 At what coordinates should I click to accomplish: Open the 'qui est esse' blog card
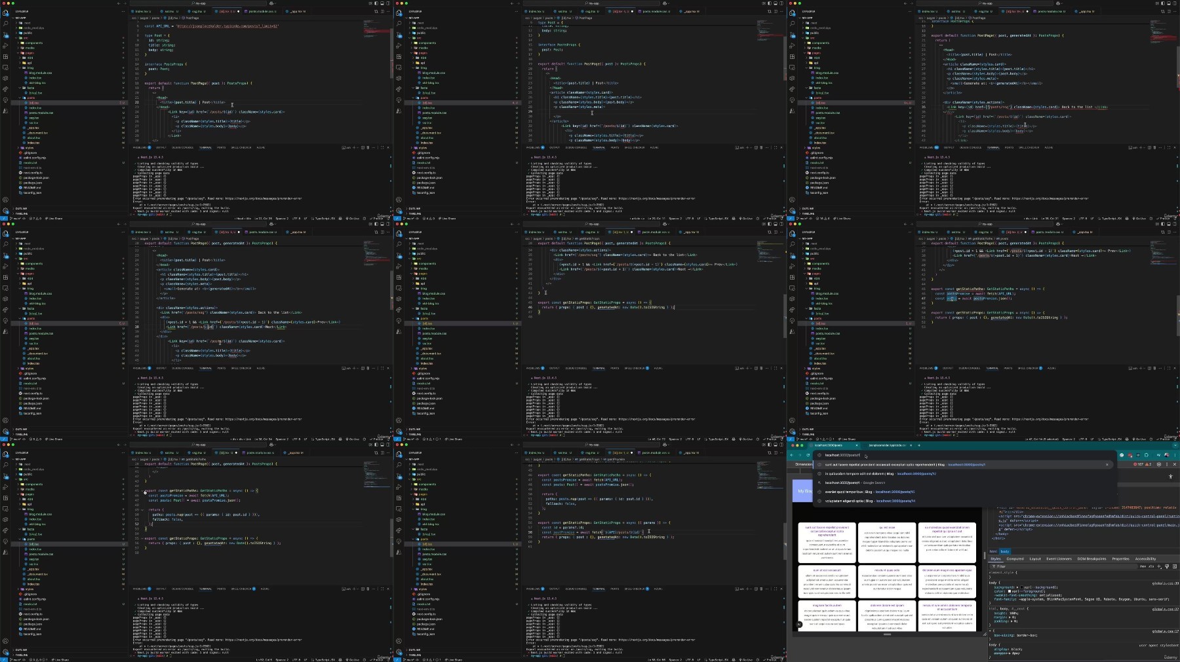887,542
